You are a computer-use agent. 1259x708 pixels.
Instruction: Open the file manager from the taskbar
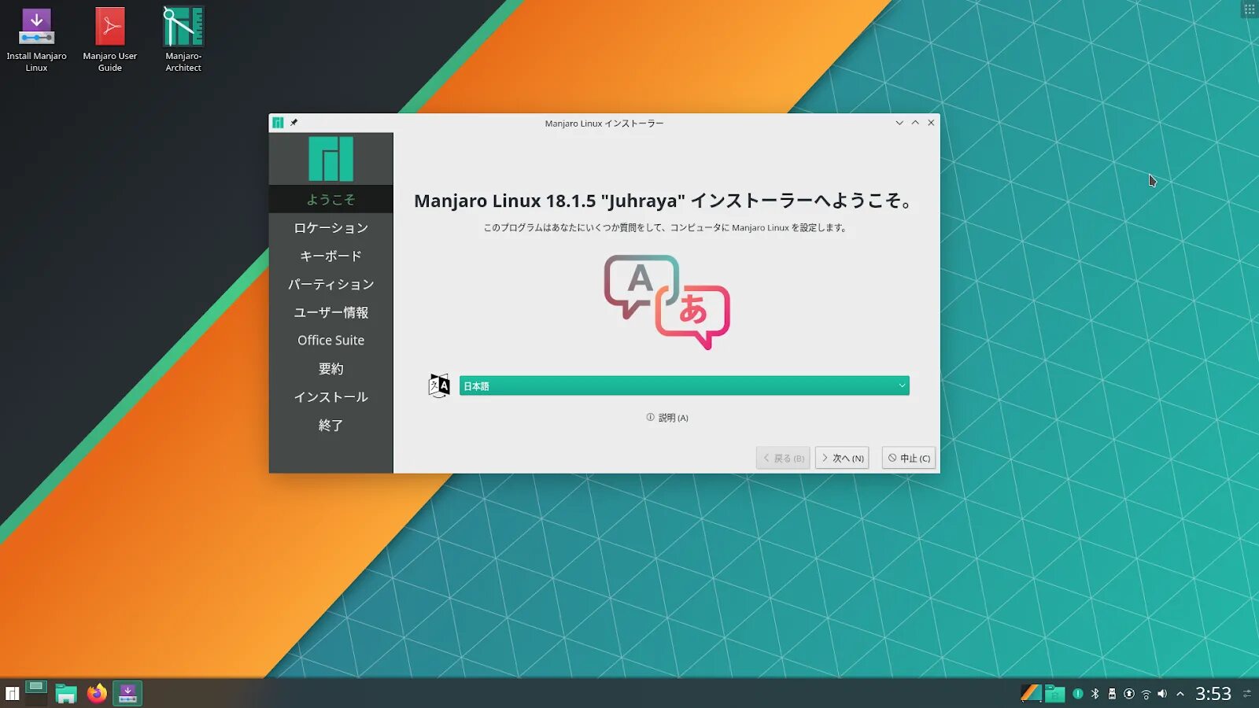coord(66,693)
